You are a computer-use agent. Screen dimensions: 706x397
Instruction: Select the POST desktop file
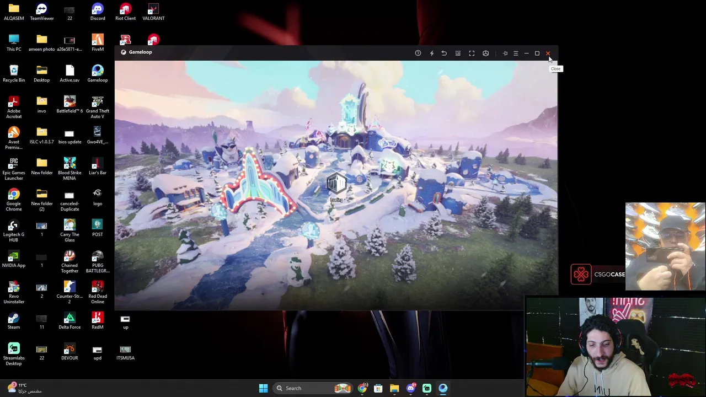coord(98,228)
